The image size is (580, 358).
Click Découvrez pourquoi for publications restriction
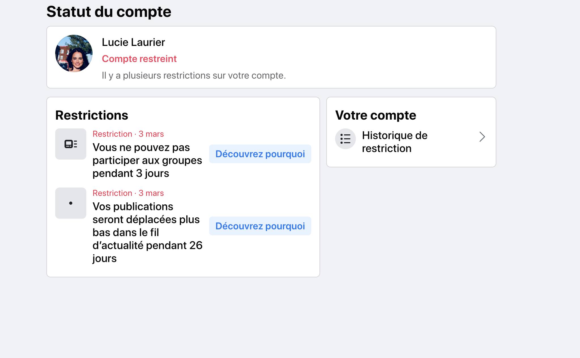click(260, 226)
